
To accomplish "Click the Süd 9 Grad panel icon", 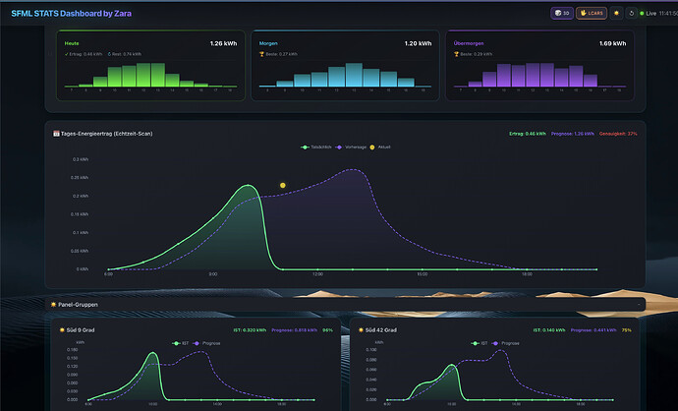I will (x=61, y=329).
